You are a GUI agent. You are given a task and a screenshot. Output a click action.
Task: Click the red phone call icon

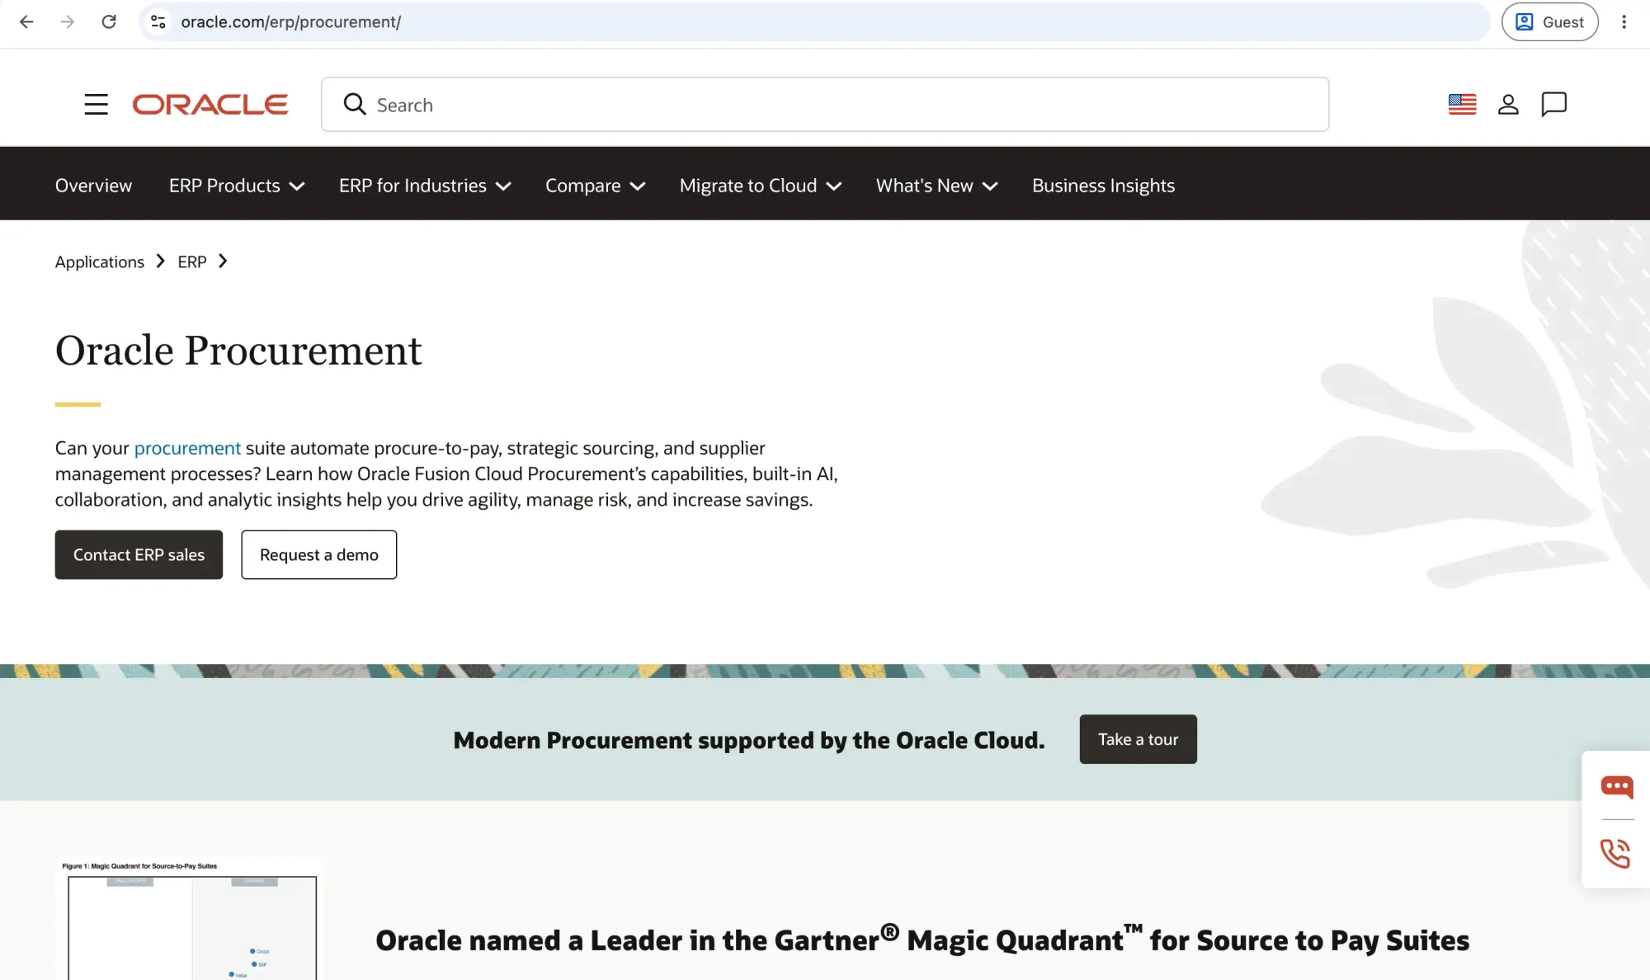1615,853
